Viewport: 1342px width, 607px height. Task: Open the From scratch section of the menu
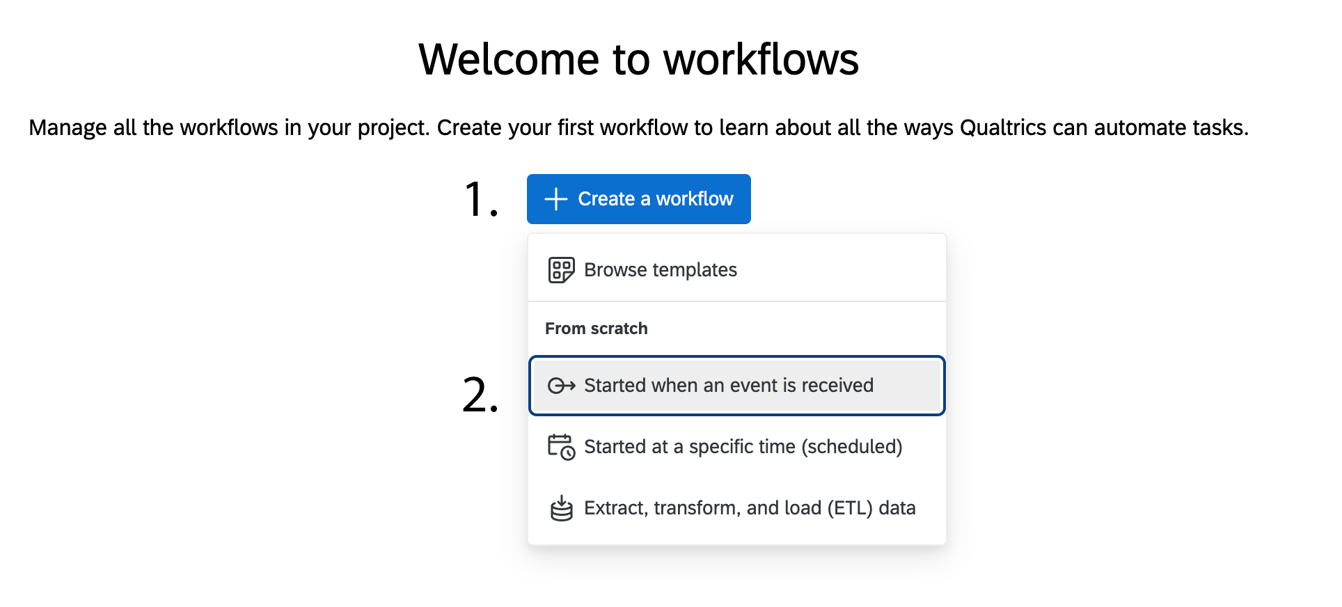click(x=596, y=328)
